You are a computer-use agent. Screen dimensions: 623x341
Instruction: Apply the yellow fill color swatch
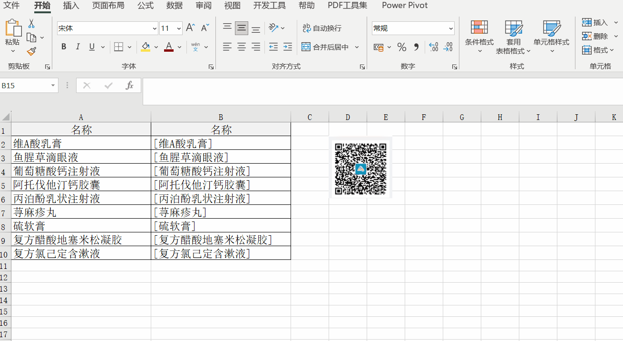[x=146, y=46]
